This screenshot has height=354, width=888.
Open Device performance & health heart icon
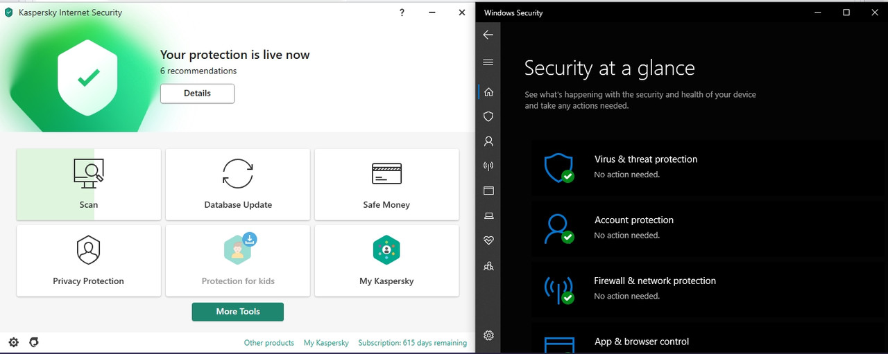488,240
